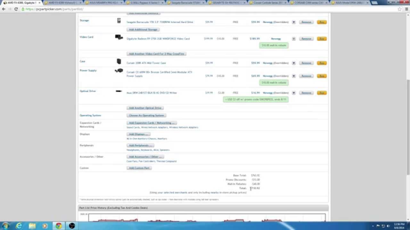Buy the Asus optical drive

322,93
